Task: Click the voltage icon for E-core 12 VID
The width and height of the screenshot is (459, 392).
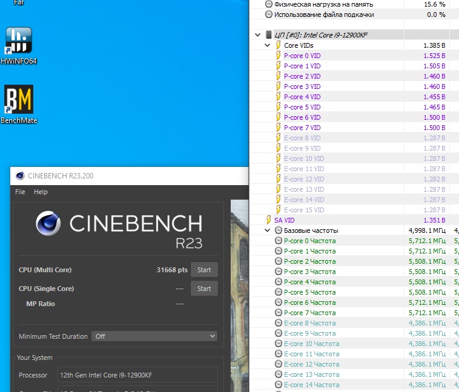Action: pos(279,179)
